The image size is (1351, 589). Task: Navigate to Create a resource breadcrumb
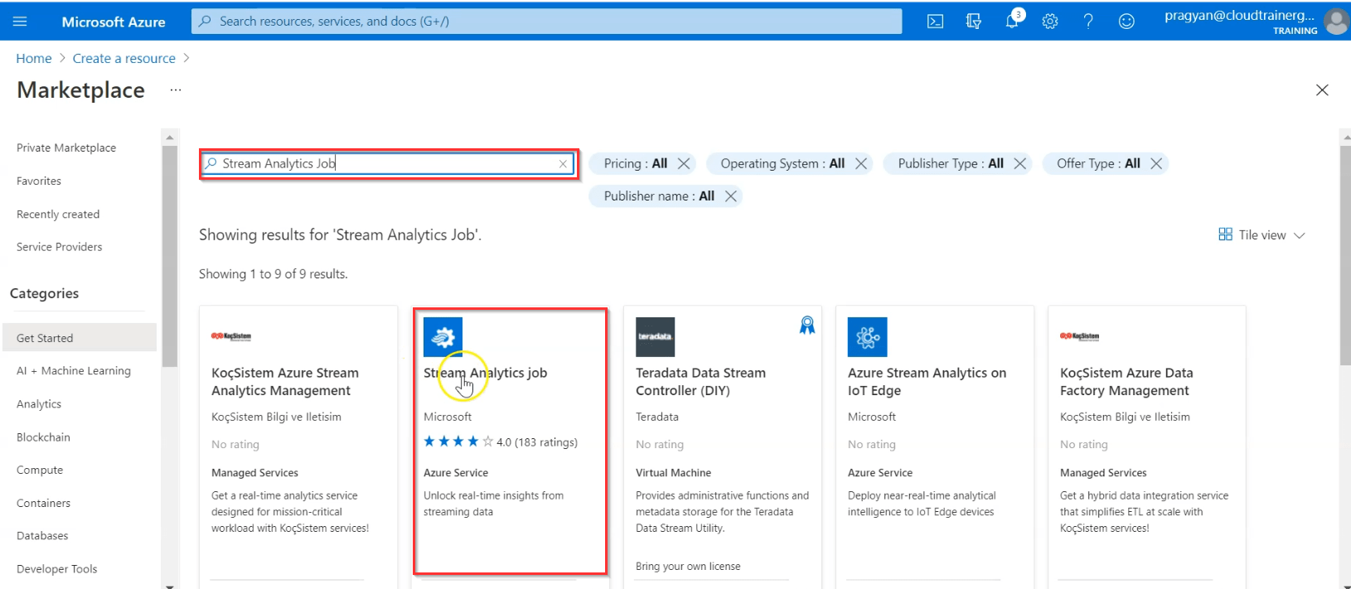(123, 58)
